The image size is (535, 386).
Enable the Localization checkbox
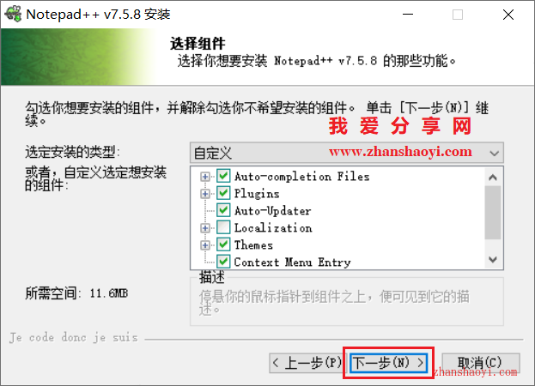pyautogui.click(x=223, y=227)
